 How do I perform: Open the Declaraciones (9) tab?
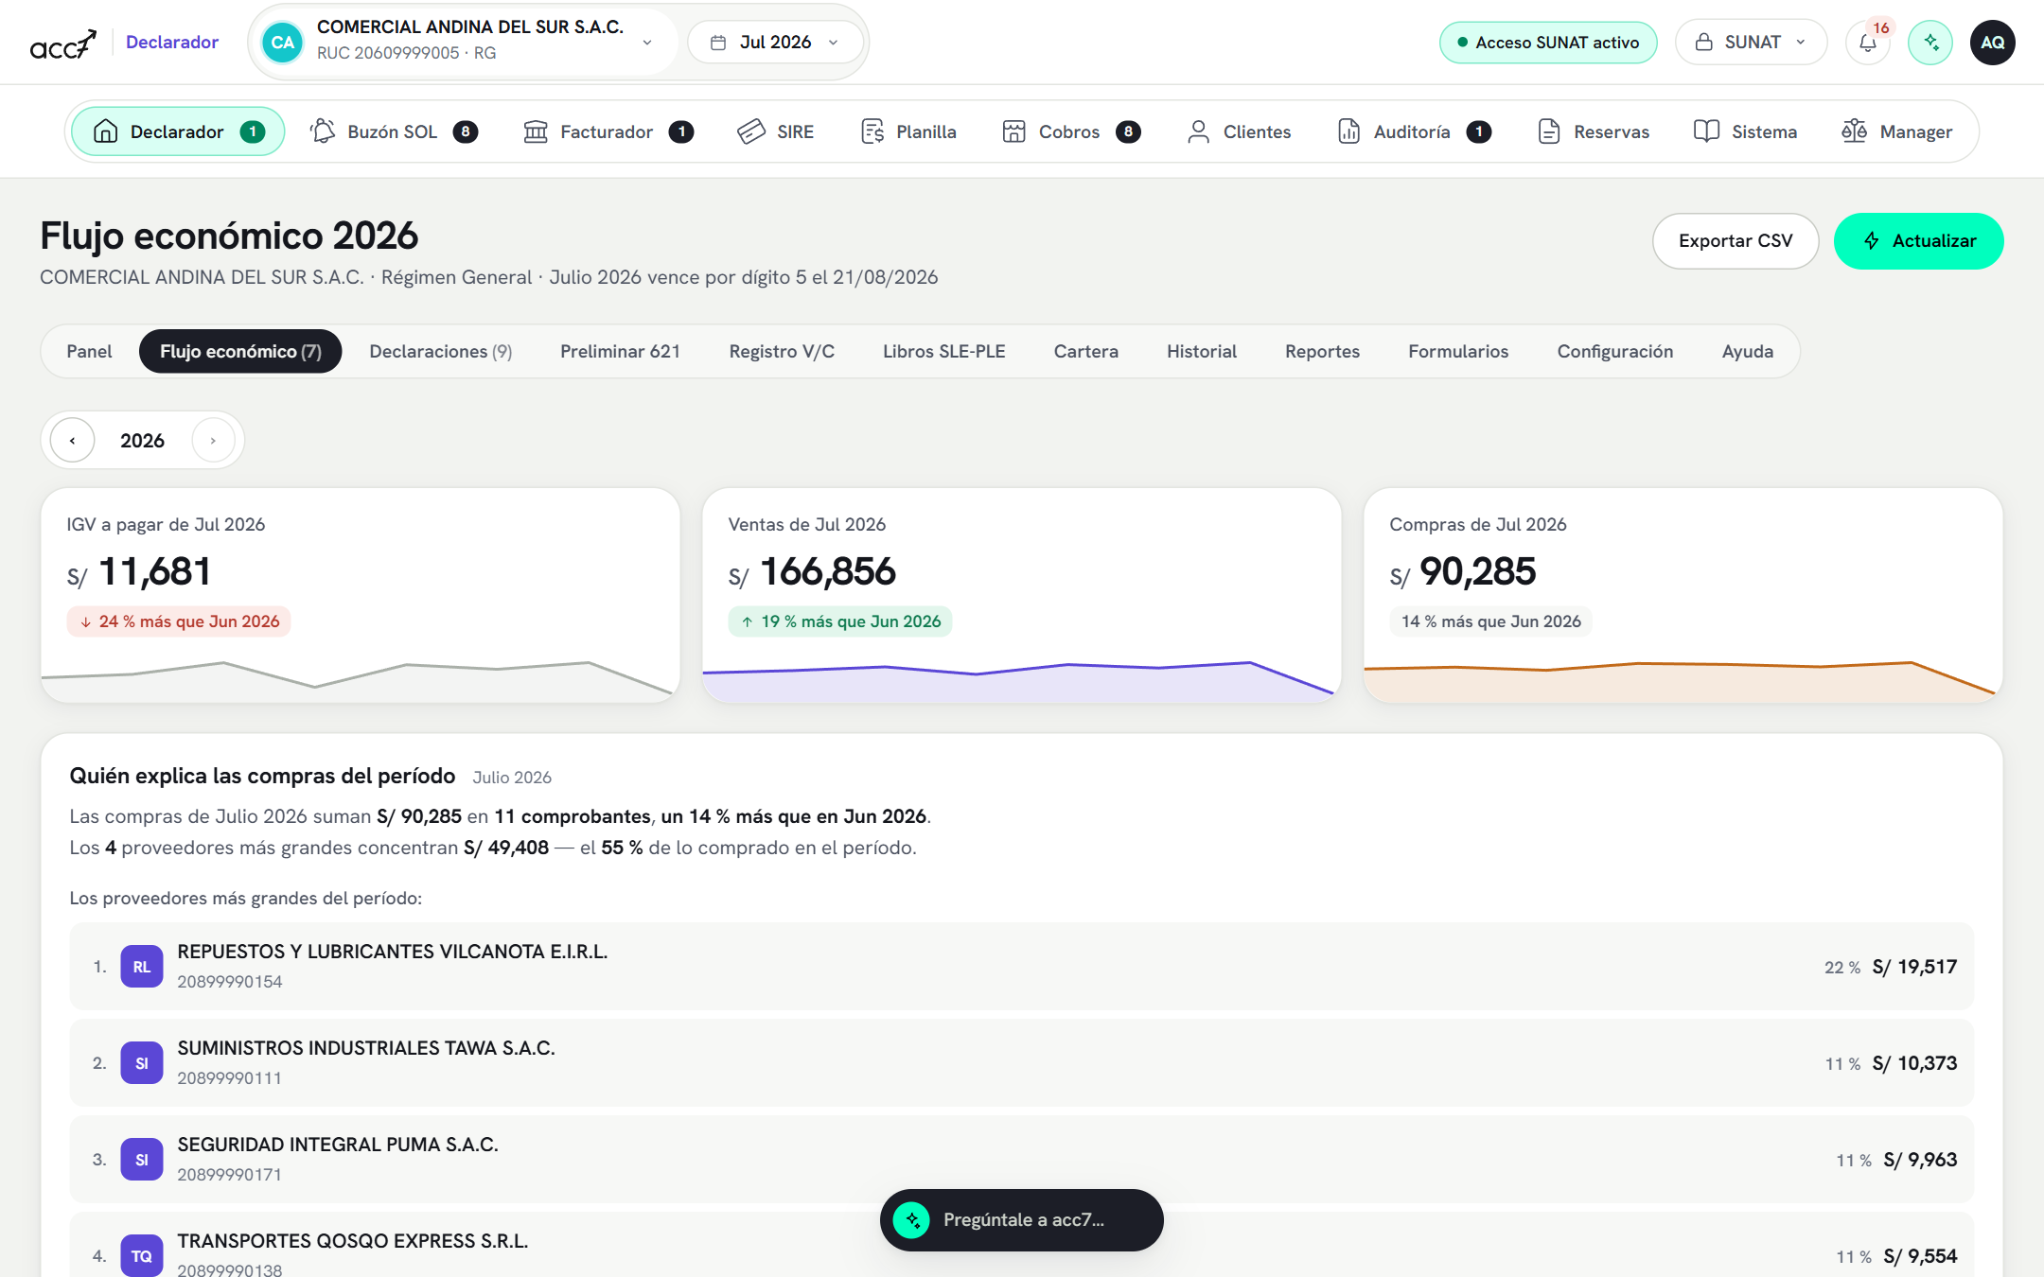point(441,352)
